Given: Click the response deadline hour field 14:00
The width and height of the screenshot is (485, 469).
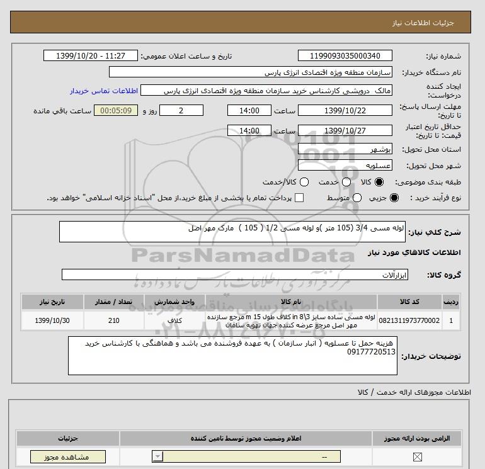Looking at the screenshot, I should 249,110.
